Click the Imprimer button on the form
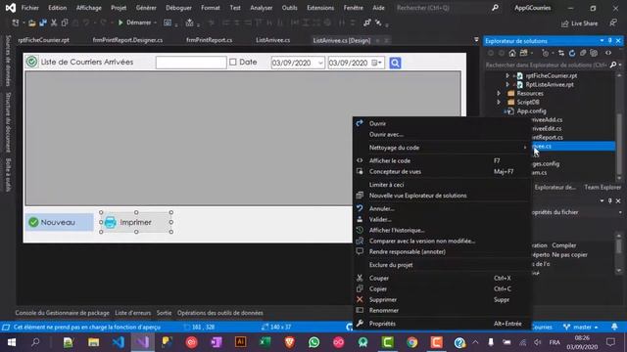The height and width of the screenshot is (352, 627). pos(136,222)
